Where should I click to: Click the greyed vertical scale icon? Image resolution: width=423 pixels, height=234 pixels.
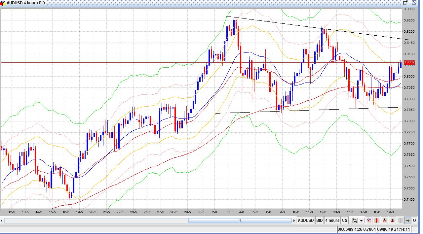pos(400,220)
